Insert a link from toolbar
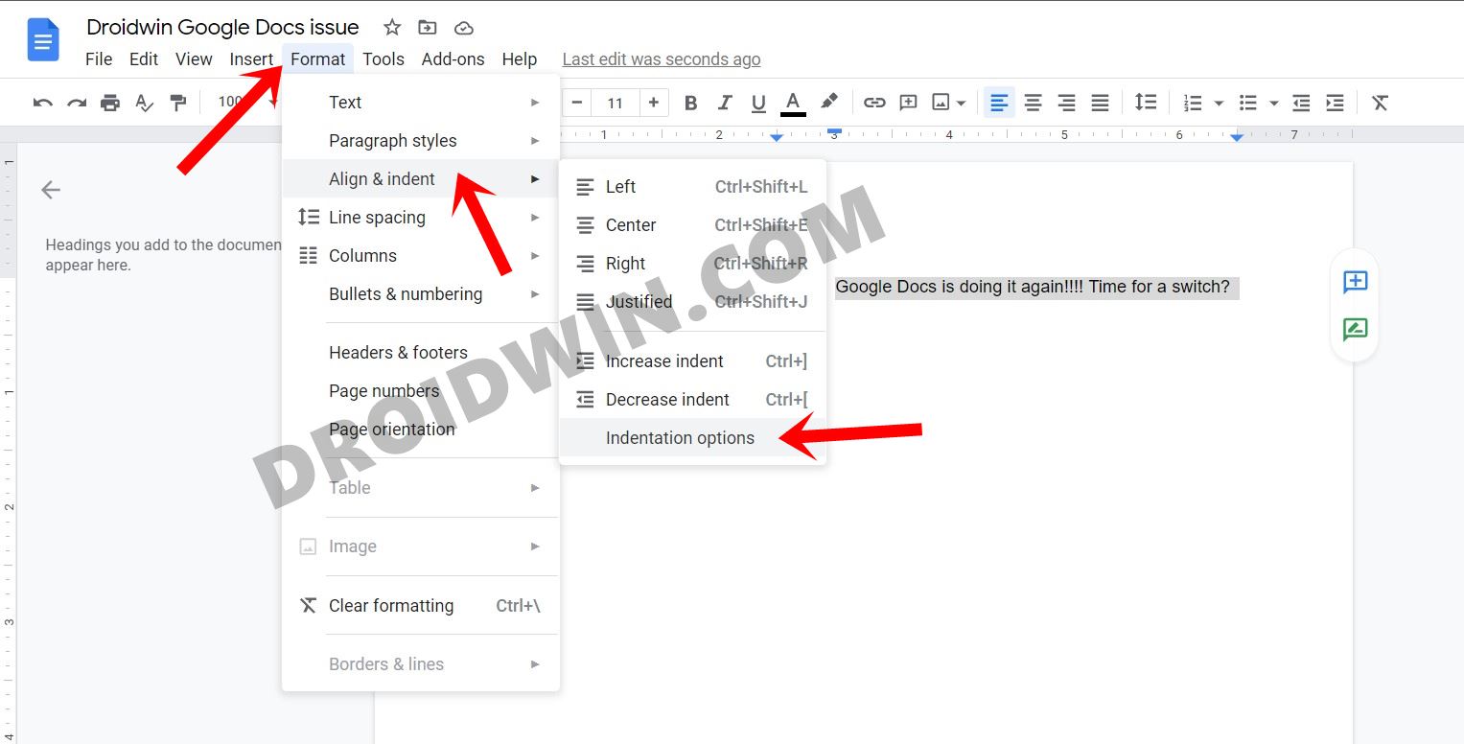This screenshot has height=744, width=1464. tap(874, 103)
